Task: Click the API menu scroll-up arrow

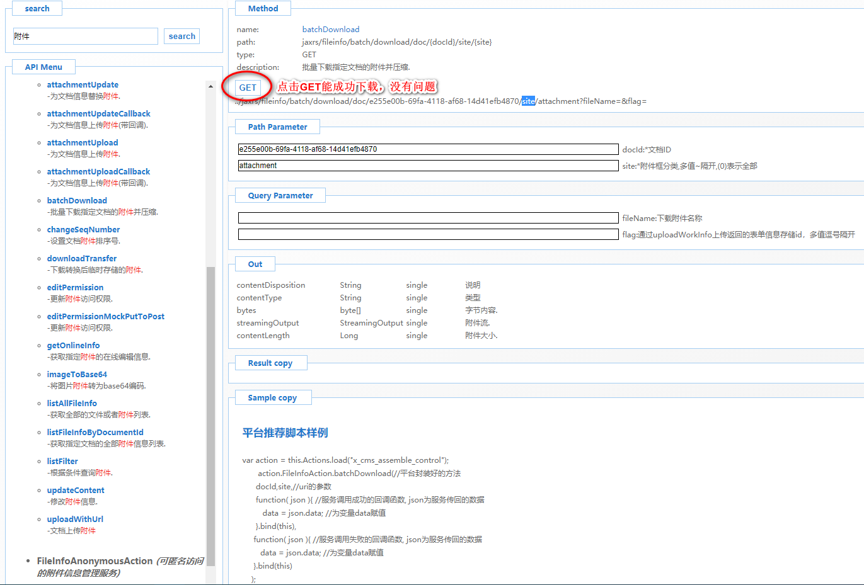Action: pyautogui.click(x=210, y=86)
